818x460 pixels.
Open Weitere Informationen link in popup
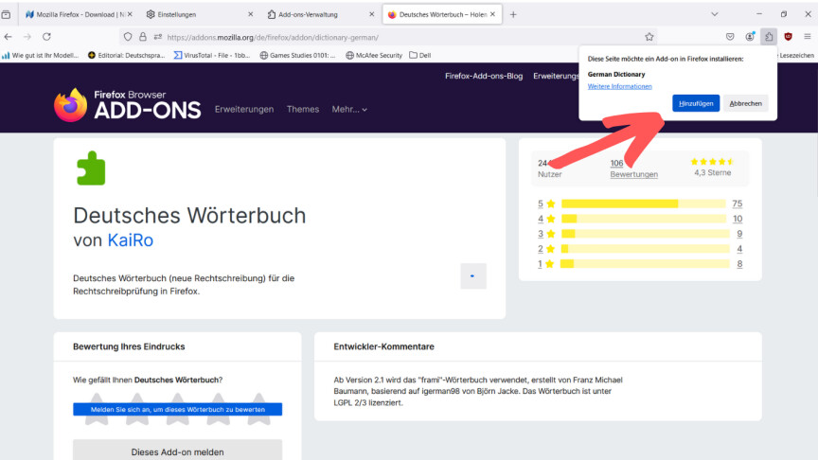[620, 86]
